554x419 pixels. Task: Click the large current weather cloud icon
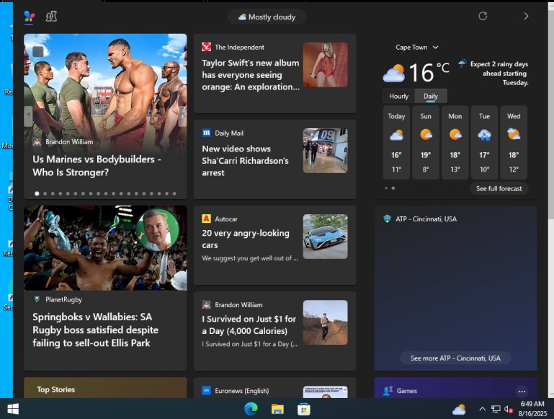393,73
